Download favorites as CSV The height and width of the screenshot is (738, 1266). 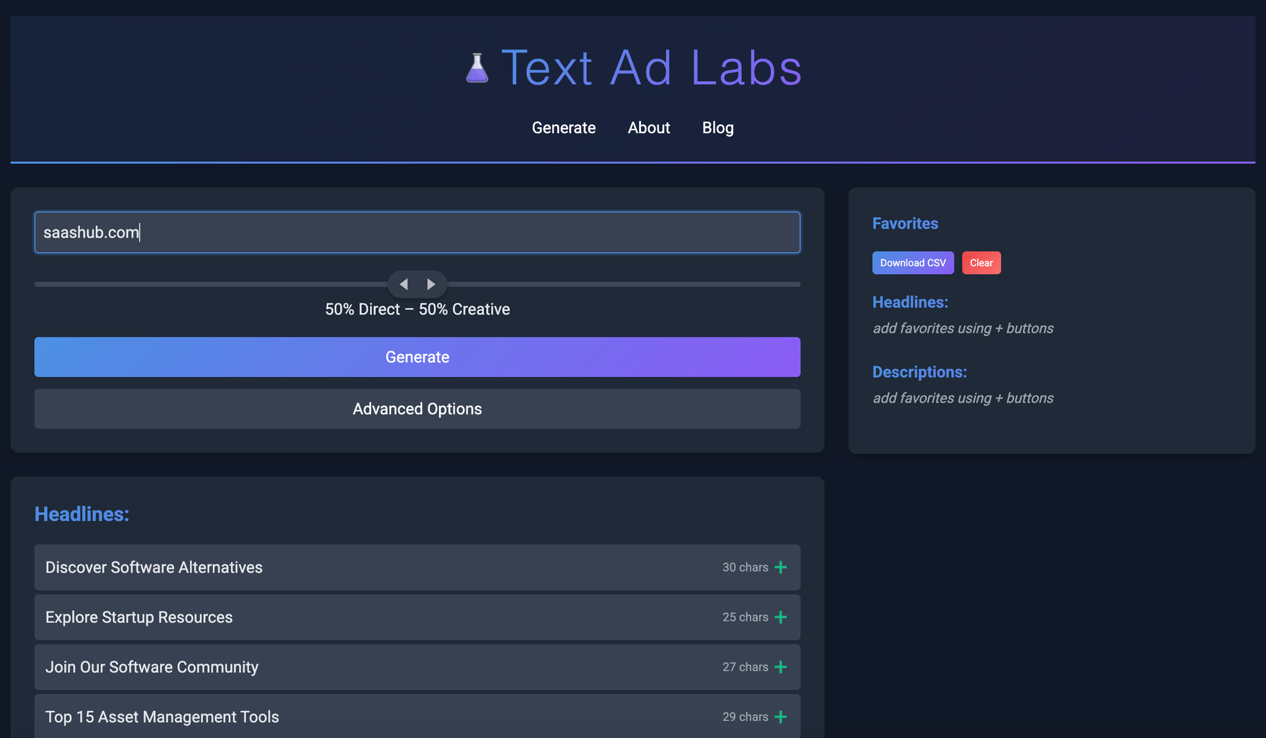click(x=913, y=263)
